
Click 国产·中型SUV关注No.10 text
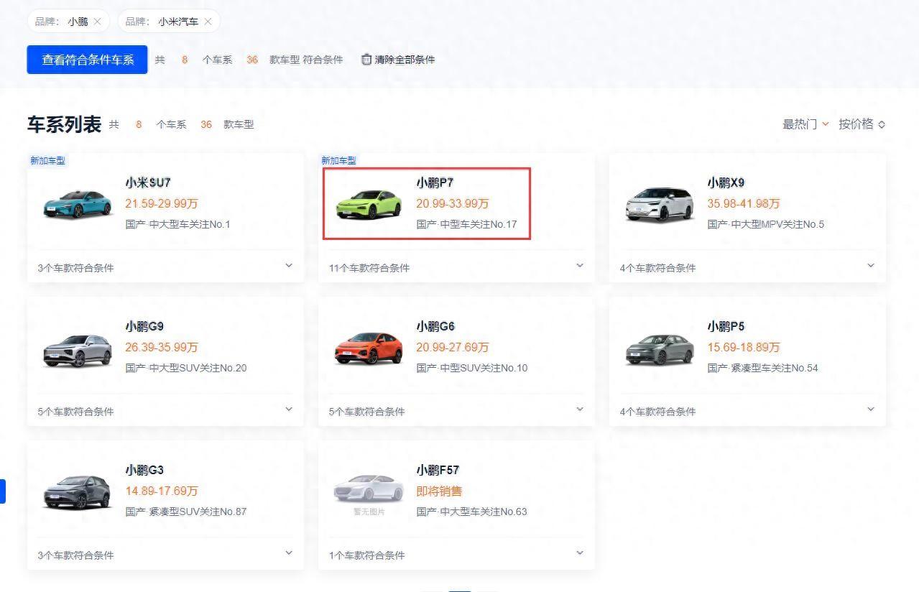coord(471,368)
